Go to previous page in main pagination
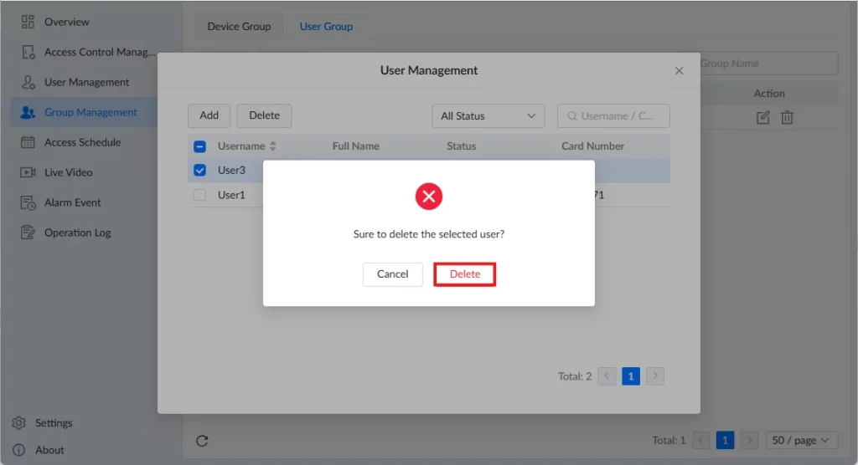 [701, 441]
